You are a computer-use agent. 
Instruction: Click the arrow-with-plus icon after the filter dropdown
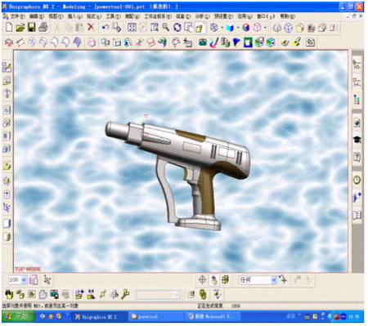tap(283, 279)
